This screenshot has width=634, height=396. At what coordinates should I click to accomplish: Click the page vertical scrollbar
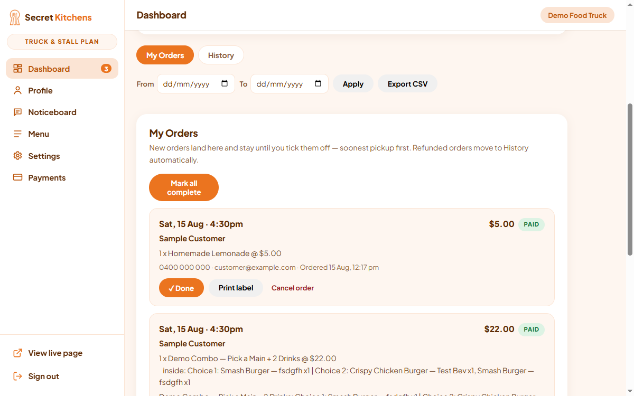(x=630, y=180)
